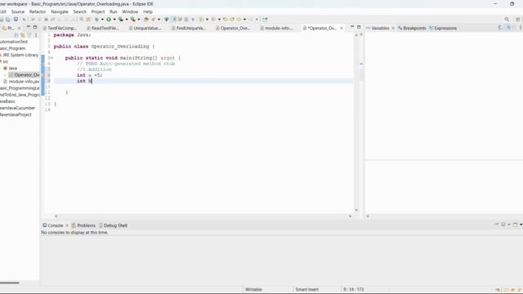This screenshot has width=523, height=294.
Task: Minimize the editor area
Action: [x=352, y=27]
